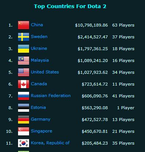
Task: Select the Canada maple leaf flag
Action: pyautogui.click(x=24, y=84)
